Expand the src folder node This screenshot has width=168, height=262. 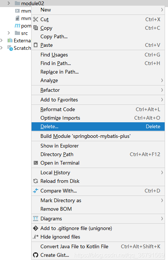(x=9, y=33)
